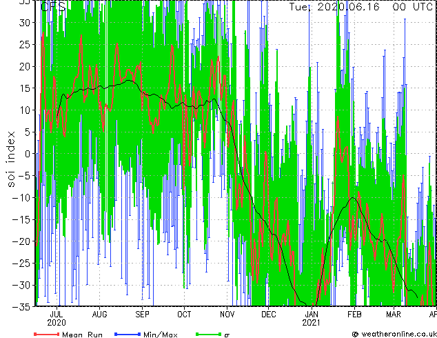
Task: Click the Min/Max legend label
Action: click(x=161, y=335)
